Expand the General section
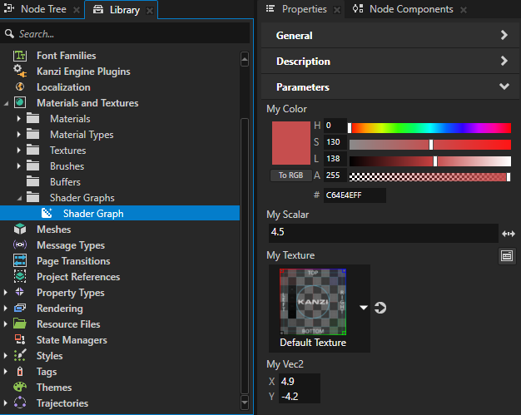The height and width of the screenshot is (415, 521). click(x=504, y=35)
